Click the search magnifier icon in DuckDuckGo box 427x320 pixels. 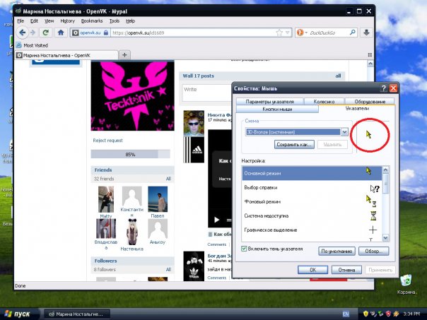click(352, 32)
